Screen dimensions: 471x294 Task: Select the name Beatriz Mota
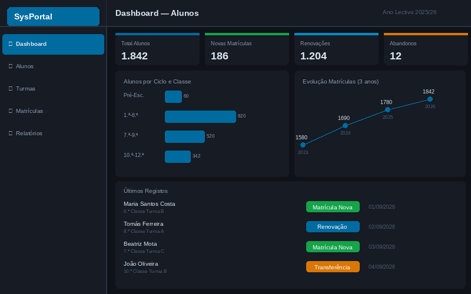click(140, 244)
